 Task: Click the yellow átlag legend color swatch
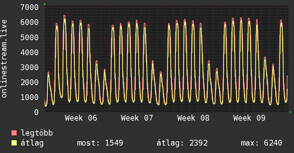tap(14, 143)
